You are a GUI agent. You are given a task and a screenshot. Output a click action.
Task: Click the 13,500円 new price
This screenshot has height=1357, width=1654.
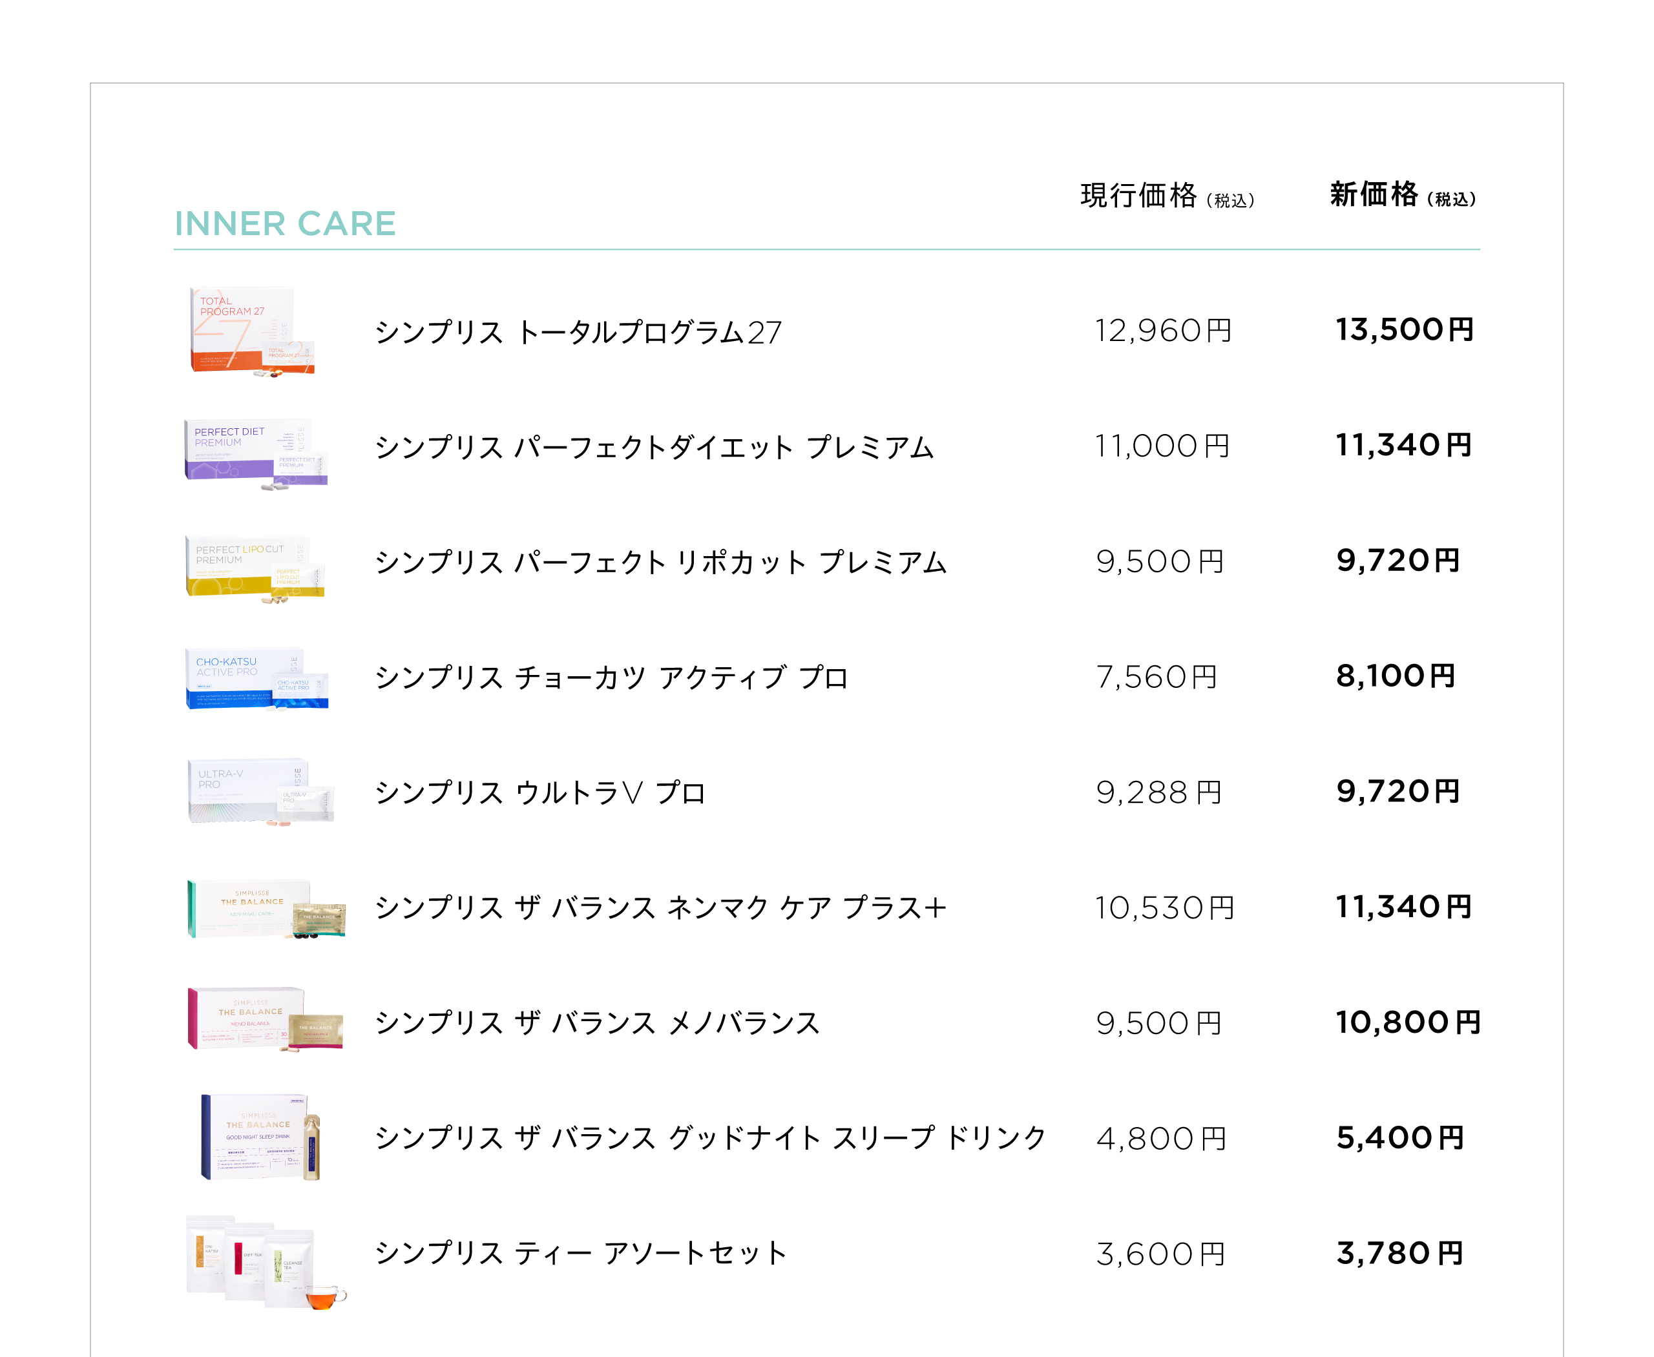click(1404, 330)
